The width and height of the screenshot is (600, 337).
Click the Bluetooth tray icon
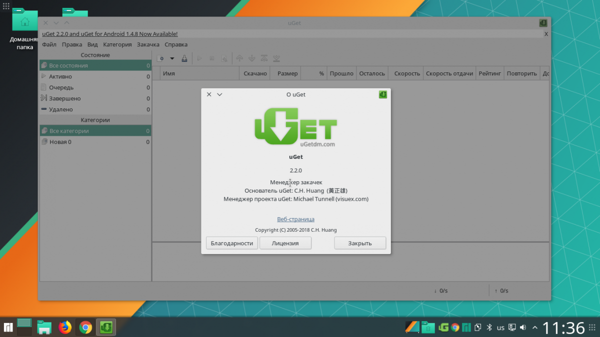(x=489, y=328)
